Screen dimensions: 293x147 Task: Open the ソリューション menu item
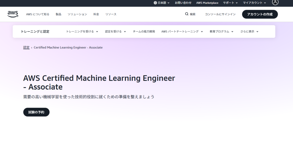click(77, 14)
